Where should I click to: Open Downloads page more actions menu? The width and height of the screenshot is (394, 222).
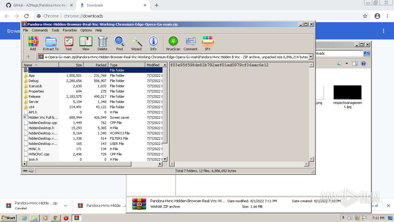(384, 31)
